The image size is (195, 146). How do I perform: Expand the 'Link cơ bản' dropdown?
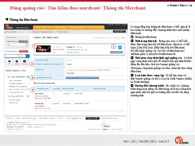click(44, 69)
